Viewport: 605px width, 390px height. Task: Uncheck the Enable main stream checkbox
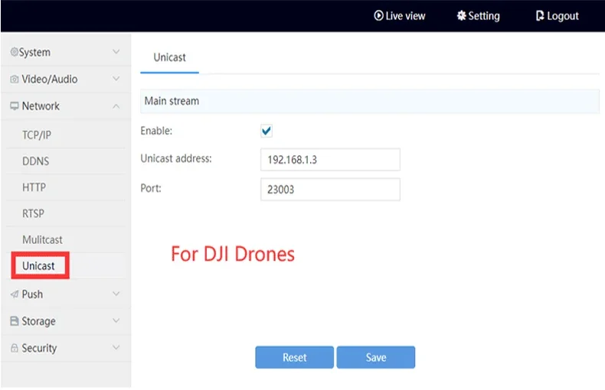267,131
